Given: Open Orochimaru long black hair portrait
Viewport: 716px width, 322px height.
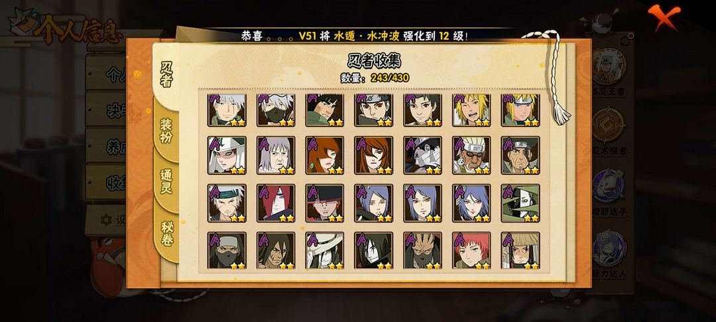Looking at the screenshot, I should coord(373,250).
